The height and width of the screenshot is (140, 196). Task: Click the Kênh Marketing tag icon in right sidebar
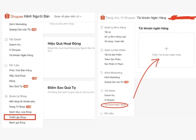click(102, 73)
